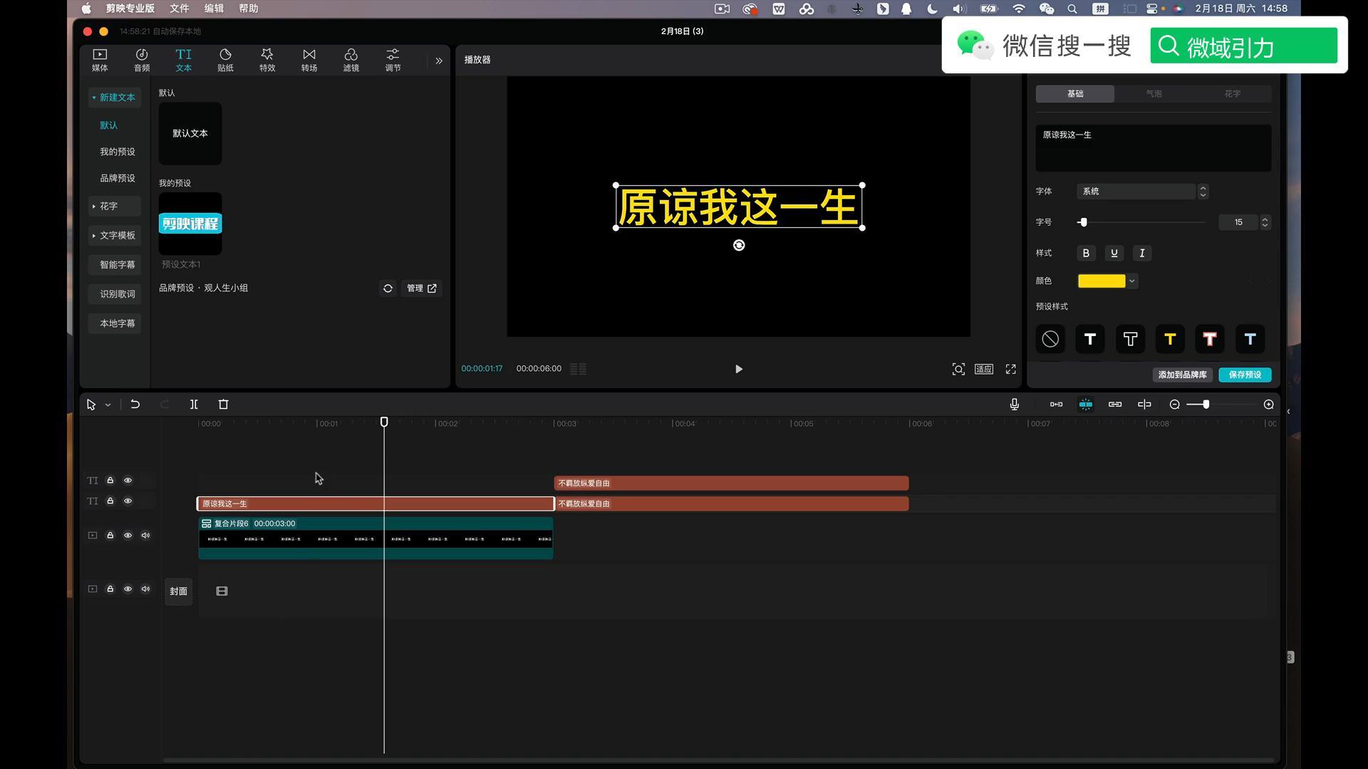The width and height of the screenshot is (1368, 769).
Task: Open the 特效 effects panel
Action: (x=267, y=60)
